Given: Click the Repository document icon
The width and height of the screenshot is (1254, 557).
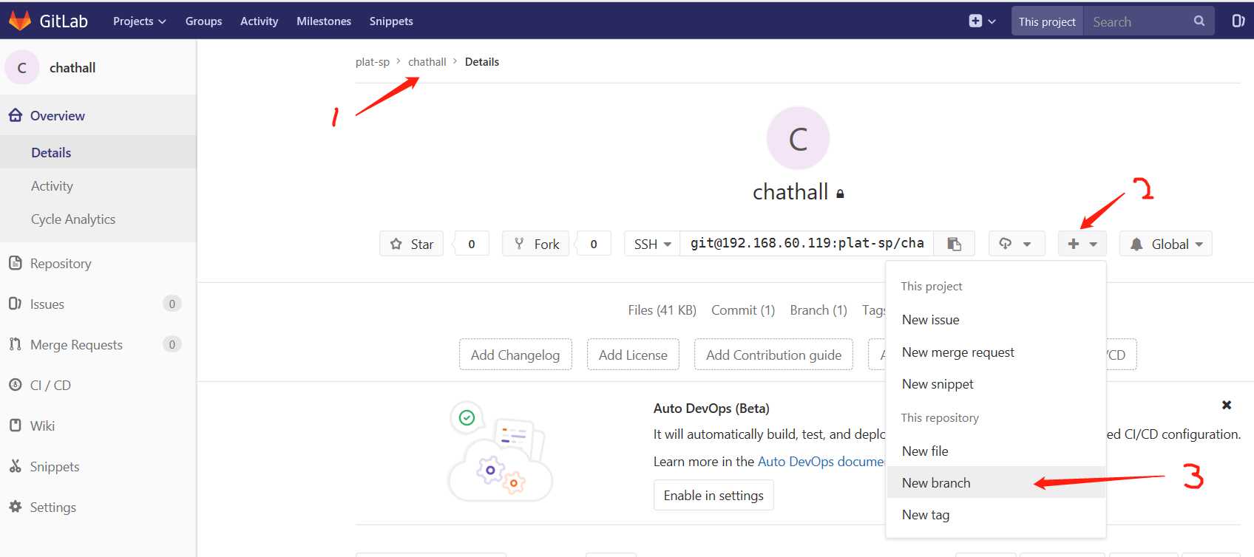Looking at the screenshot, I should [x=15, y=263].
